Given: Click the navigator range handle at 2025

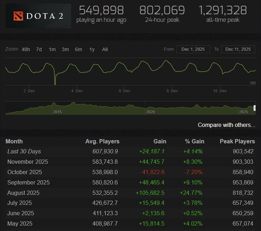Looking at the screenshot, I should [x=255, y=108].
